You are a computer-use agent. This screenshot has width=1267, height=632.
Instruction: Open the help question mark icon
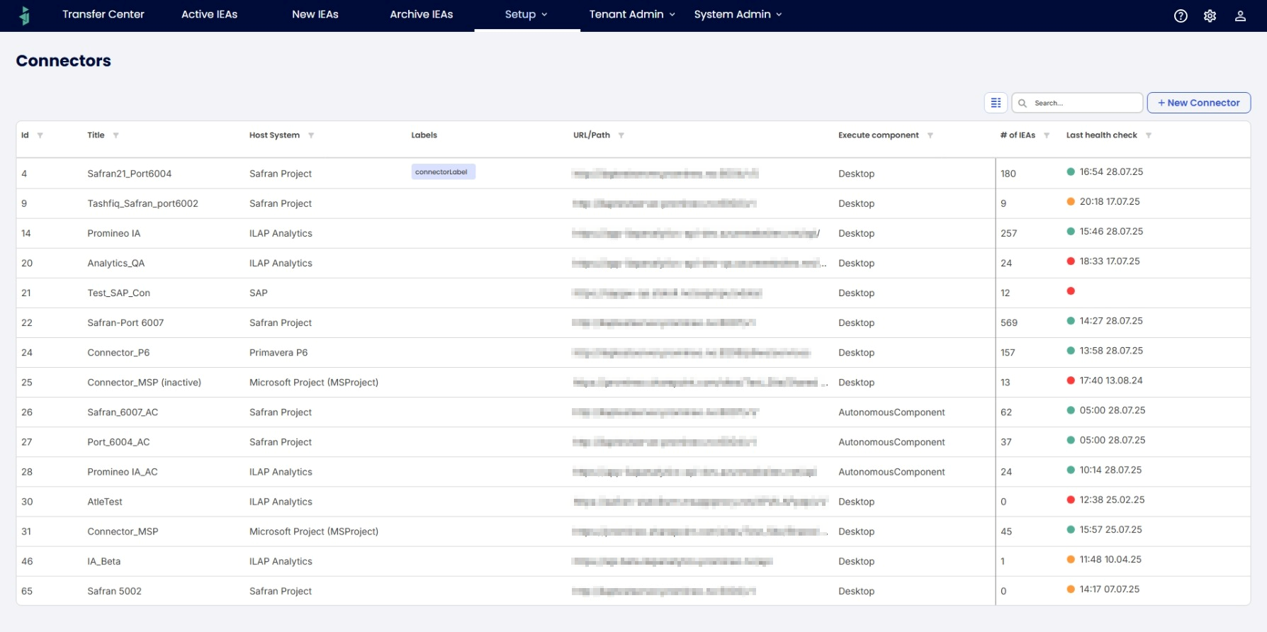[1181, 16]
